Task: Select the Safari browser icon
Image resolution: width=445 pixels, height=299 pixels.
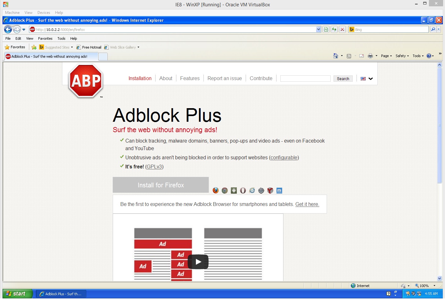Action: (x=261, y=190)
